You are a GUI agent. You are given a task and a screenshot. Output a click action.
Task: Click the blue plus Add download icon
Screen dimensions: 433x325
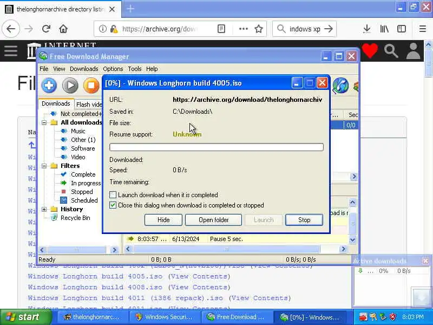(49, 86)
